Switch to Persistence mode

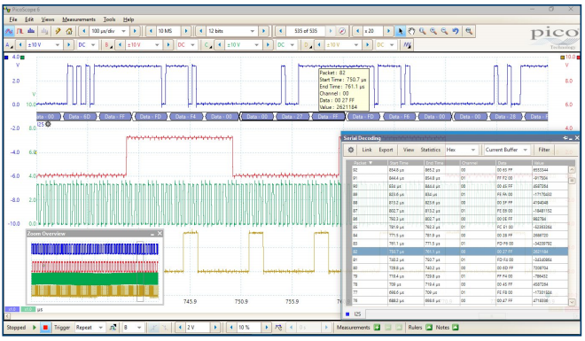[x=19, y=31]
